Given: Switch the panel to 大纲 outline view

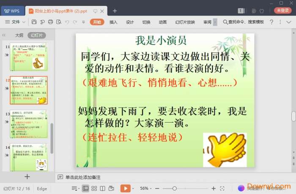Looking at the screenshot, I should point(19,35).
